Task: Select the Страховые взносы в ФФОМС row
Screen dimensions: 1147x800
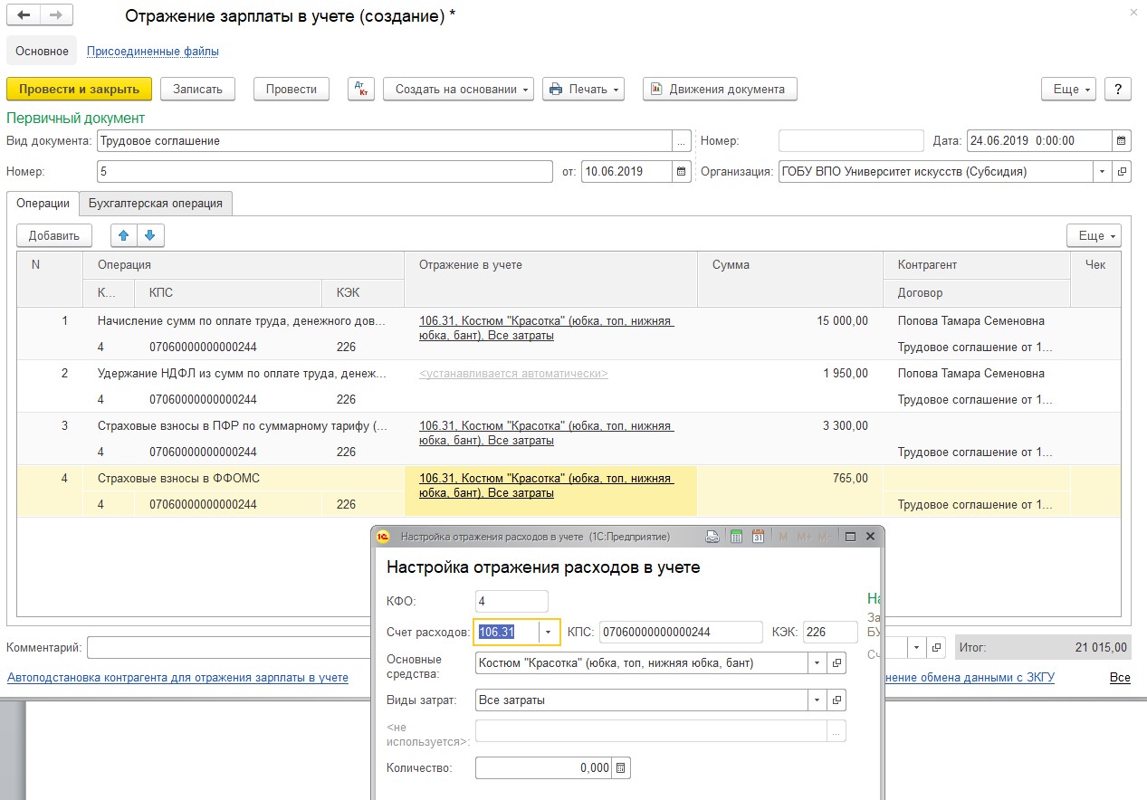Action: (569, 491)
